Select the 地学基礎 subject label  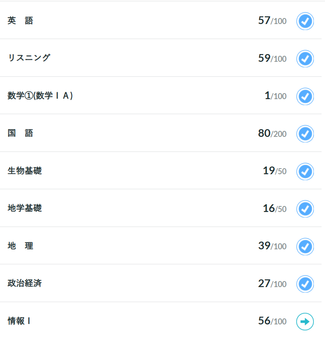pos(25,208)
